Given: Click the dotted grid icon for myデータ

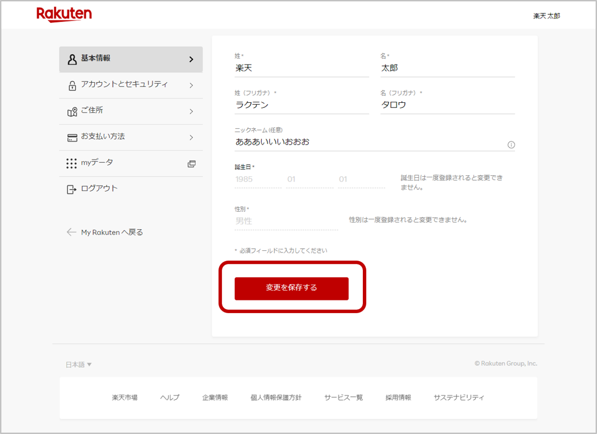Looking at the screenshot, I should click(x=71, y=163).
